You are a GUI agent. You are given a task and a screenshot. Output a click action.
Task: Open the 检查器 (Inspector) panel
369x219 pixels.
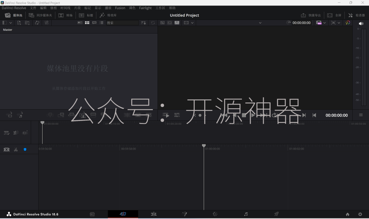tap(356, 15)
